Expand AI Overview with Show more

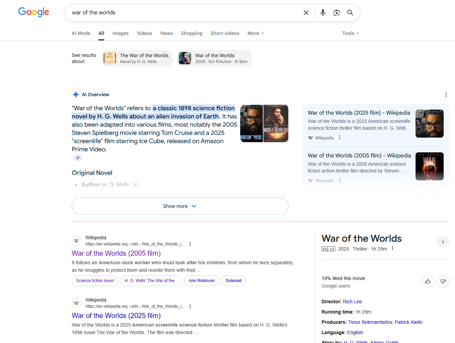180,206
